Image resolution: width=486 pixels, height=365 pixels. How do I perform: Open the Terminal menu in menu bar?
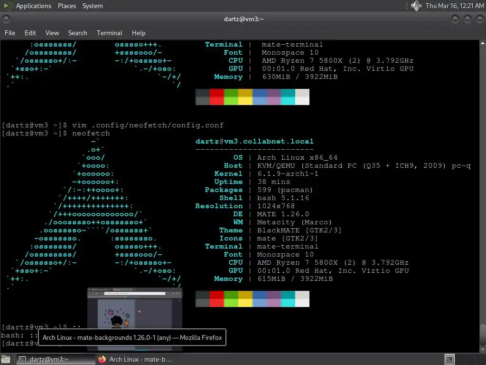point(110,33)
